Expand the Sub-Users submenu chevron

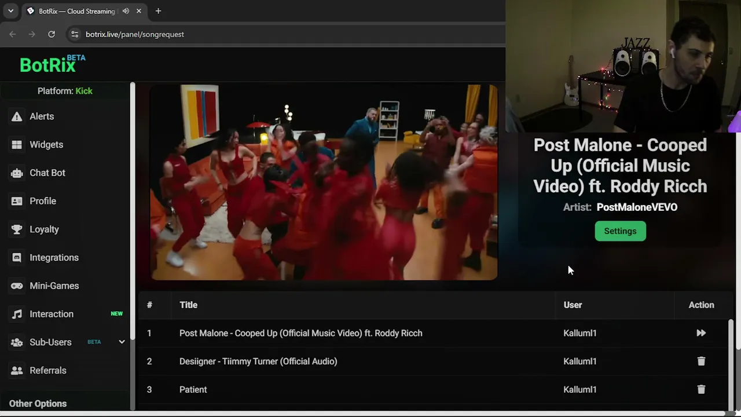tap(122, 342)
